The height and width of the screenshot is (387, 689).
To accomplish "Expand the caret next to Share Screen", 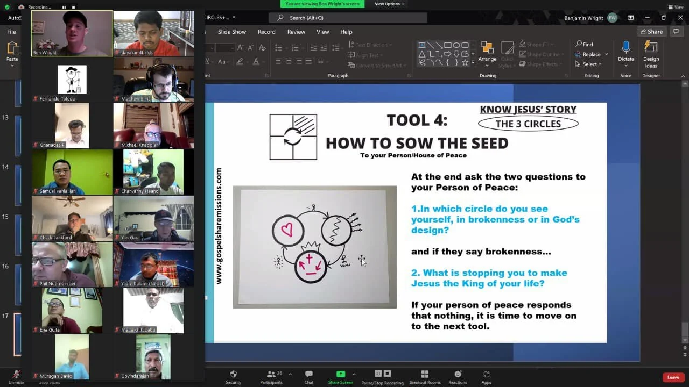I will pyautogui.click(x=354, y=374).
